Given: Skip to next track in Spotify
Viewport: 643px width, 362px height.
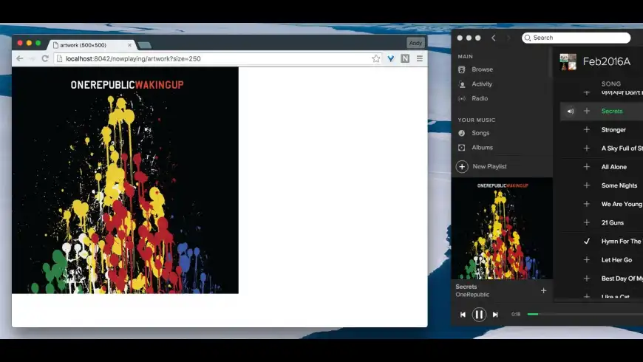Looking at the screenshot, I should (x=495, y=315).
